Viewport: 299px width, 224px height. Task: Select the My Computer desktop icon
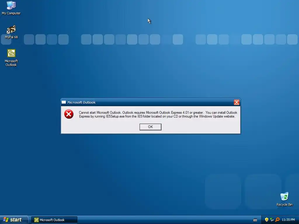coord(11,8)
